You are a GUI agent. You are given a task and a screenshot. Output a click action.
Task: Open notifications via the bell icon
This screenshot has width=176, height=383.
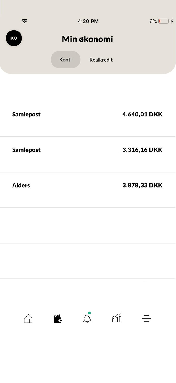[87, 319]
